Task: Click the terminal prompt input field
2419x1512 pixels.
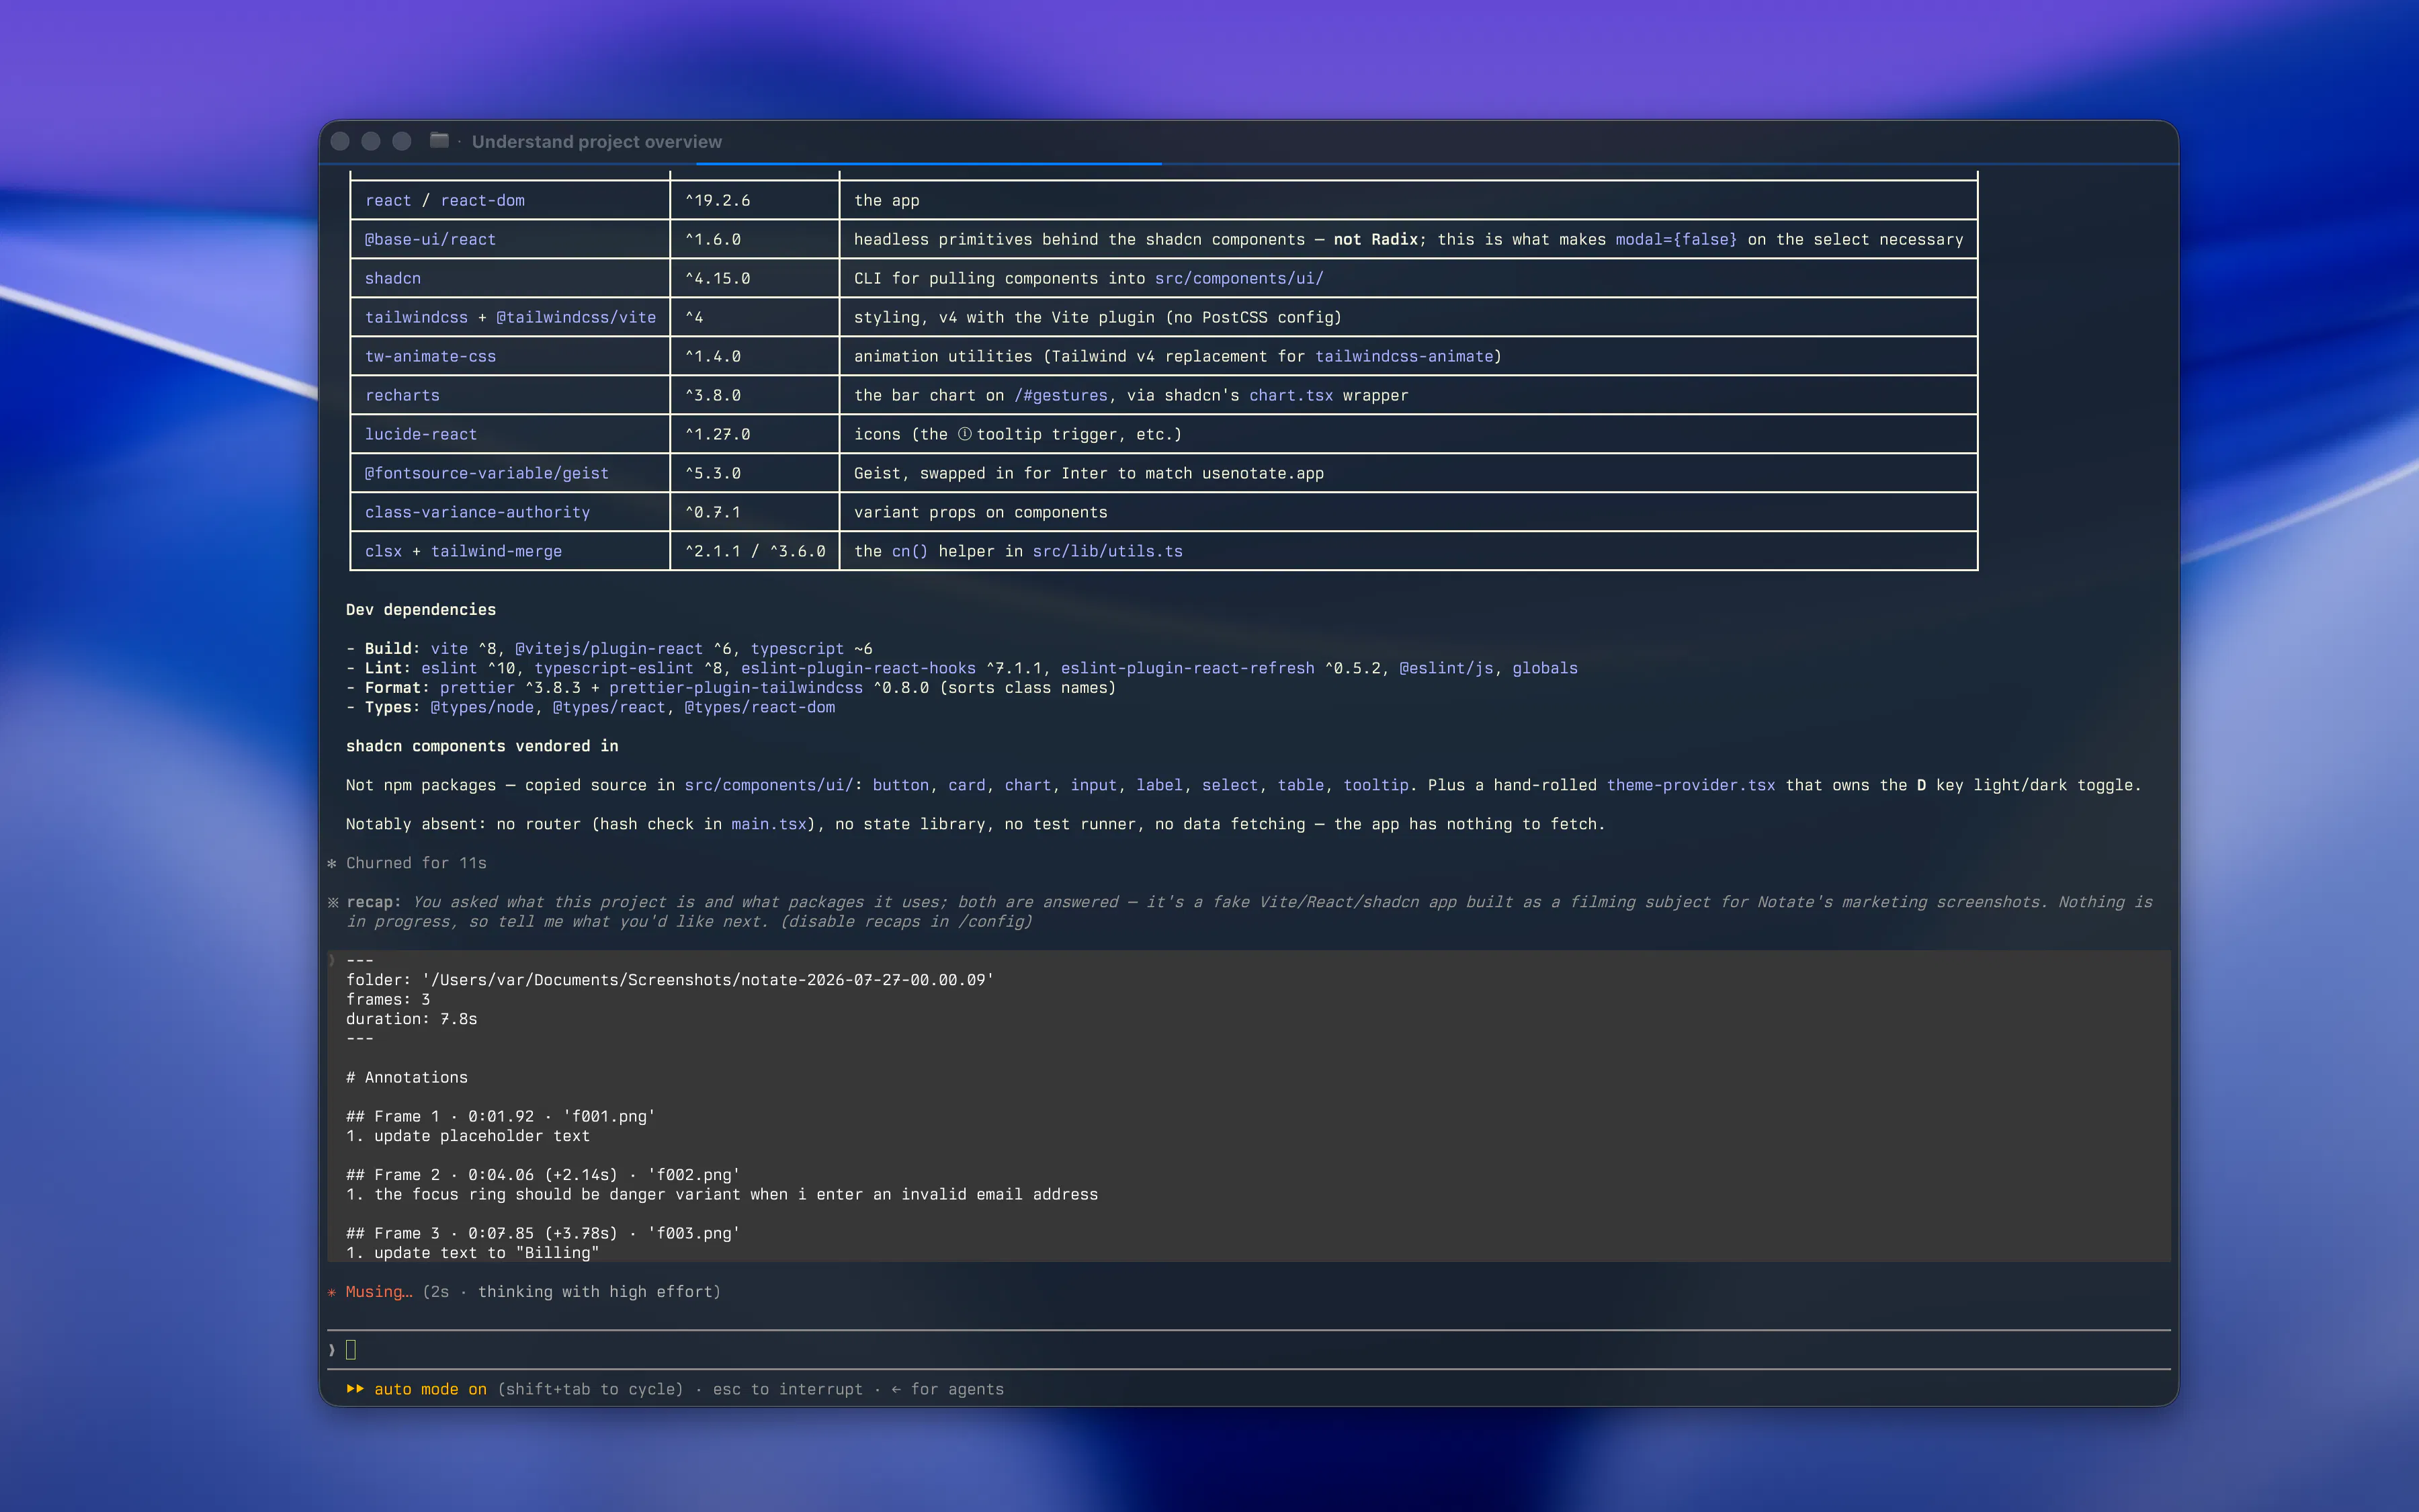Action: (1250, 1350)
